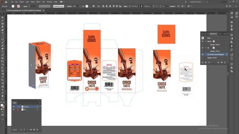Open the fill color dropdown in control bar
Screen dimensions: 239x134
click(x=15, y=6)
